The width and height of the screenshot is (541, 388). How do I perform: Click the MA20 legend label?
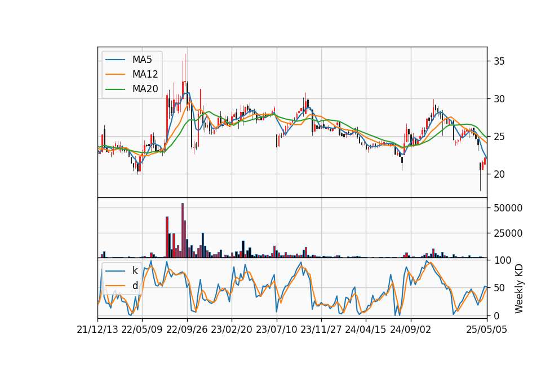[145, 89]
